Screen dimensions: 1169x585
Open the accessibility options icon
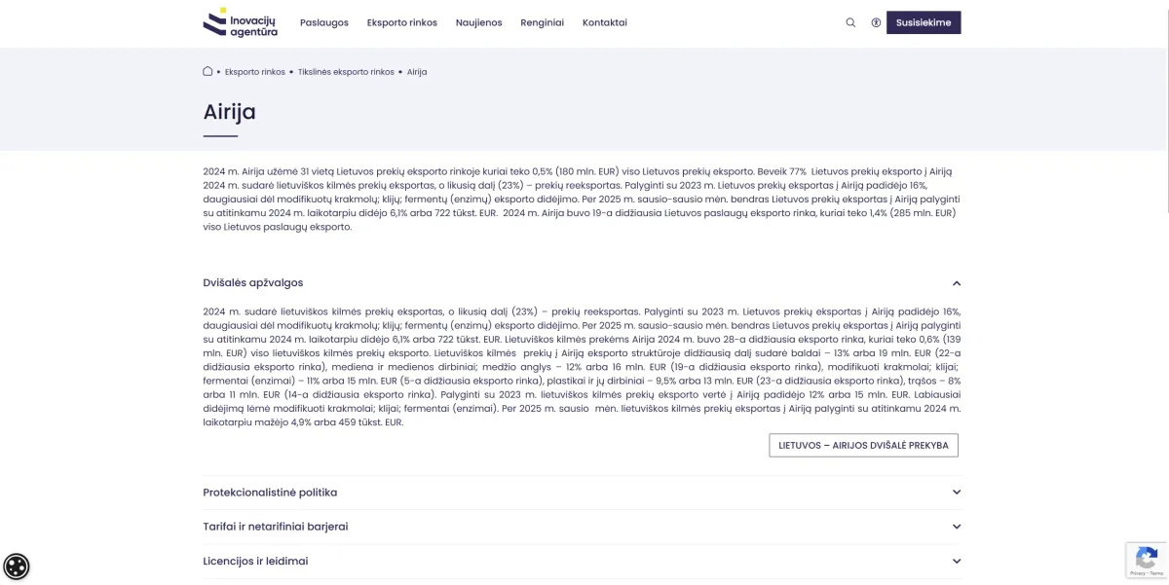click(x=876, y=22)
